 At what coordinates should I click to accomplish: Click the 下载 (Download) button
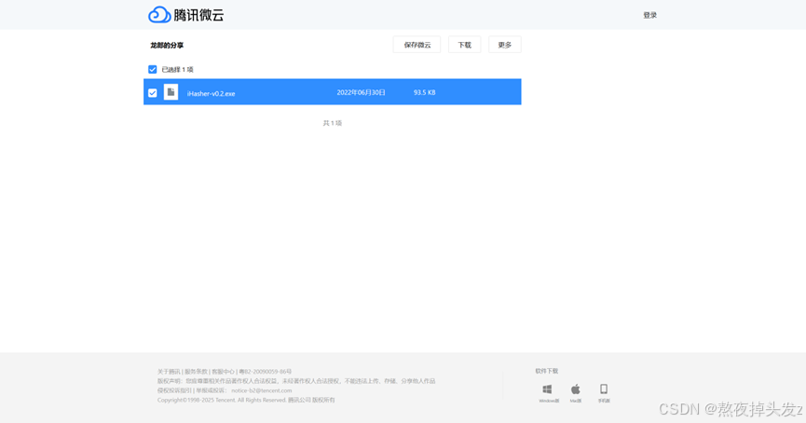tap(464, 45)
